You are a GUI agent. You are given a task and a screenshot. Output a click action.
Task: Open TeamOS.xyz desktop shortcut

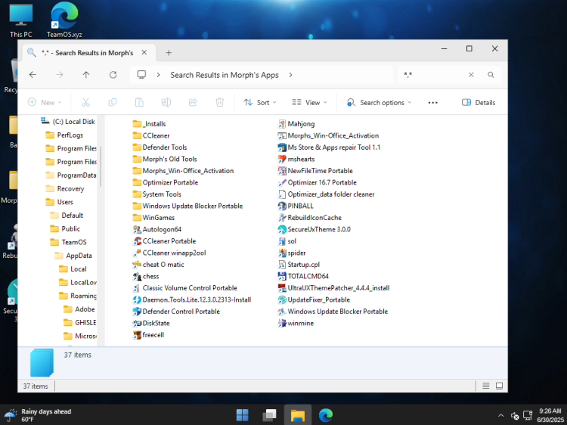coord(64,20)
